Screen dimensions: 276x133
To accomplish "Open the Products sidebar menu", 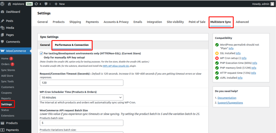I will [12, 123].
